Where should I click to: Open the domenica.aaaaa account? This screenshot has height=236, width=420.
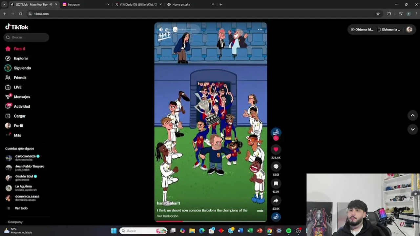(23, 198)
